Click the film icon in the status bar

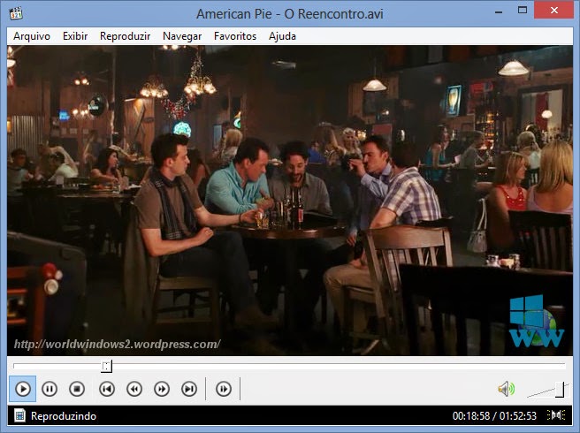19,415
